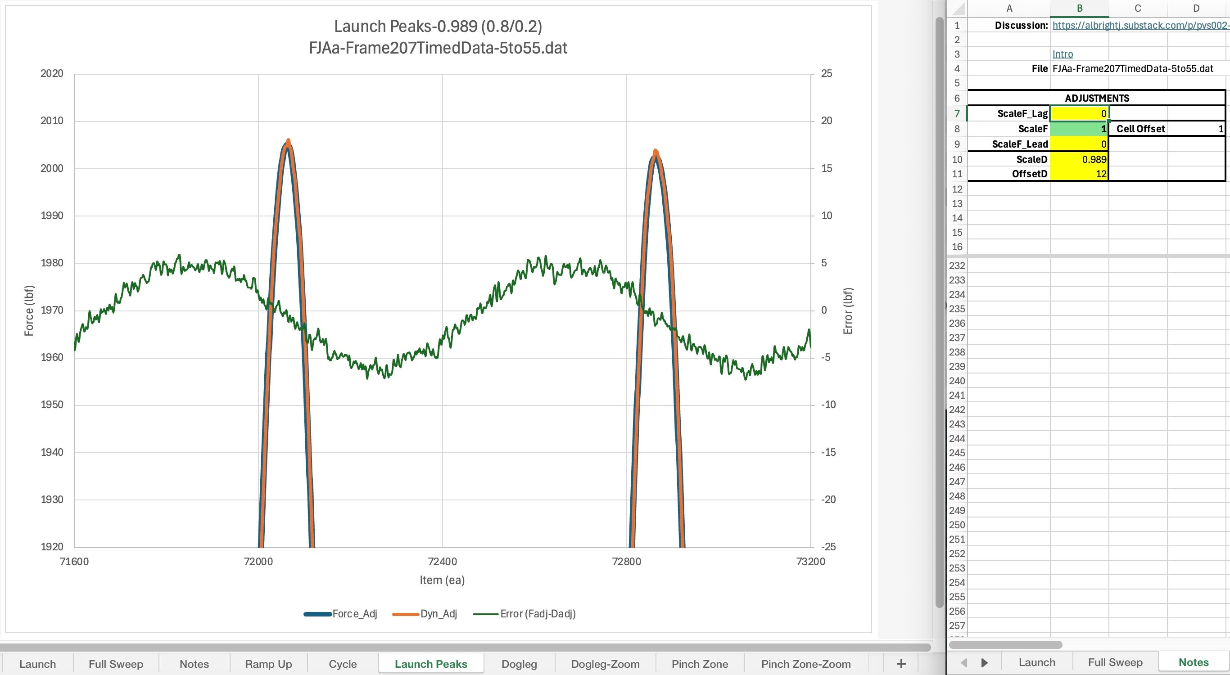The width and height of the screenshot is (1230, 675).
Task: Switch to the Ramp Up tab
Action: 268,664
